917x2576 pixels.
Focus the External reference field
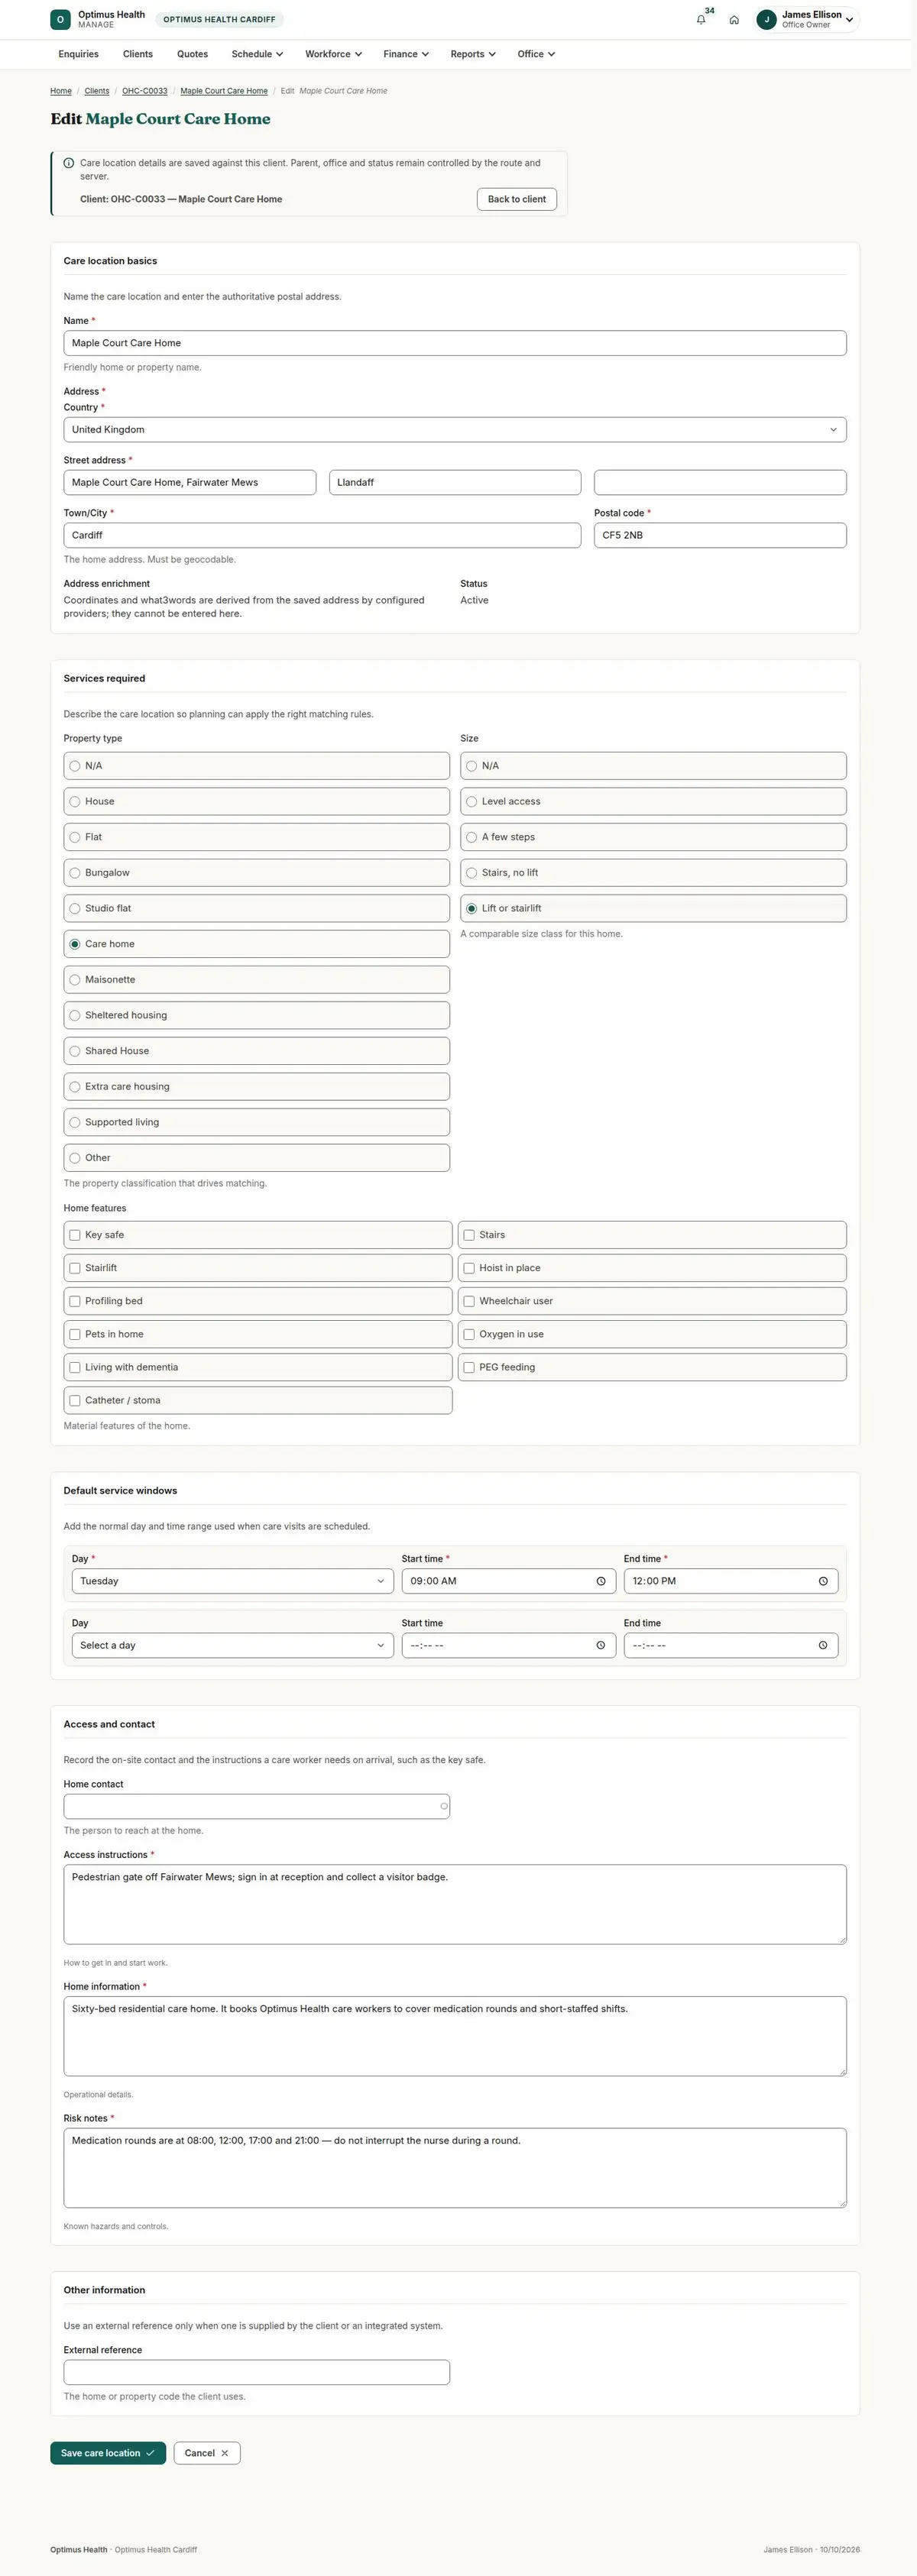[x=256, y=2372]
